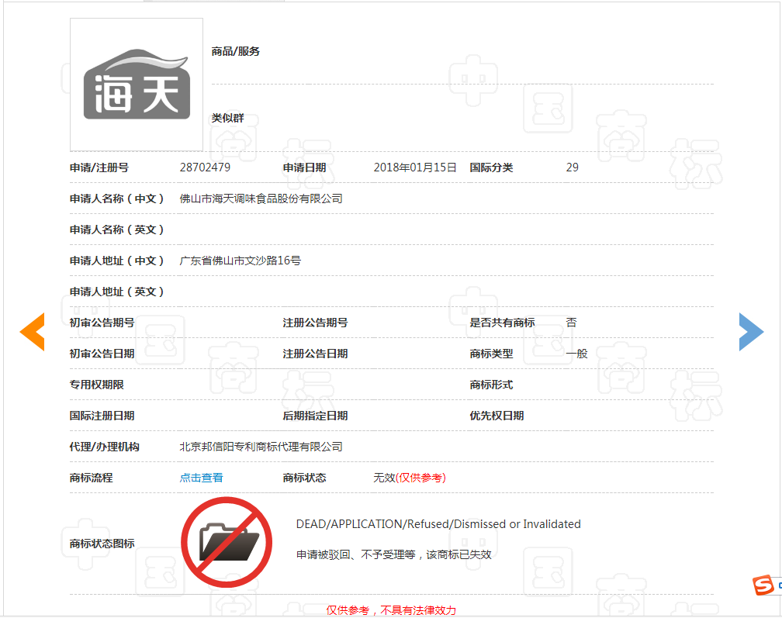Go back using the orange left arrow
Screen dimensions: 782x618
(x=32, y=332)
